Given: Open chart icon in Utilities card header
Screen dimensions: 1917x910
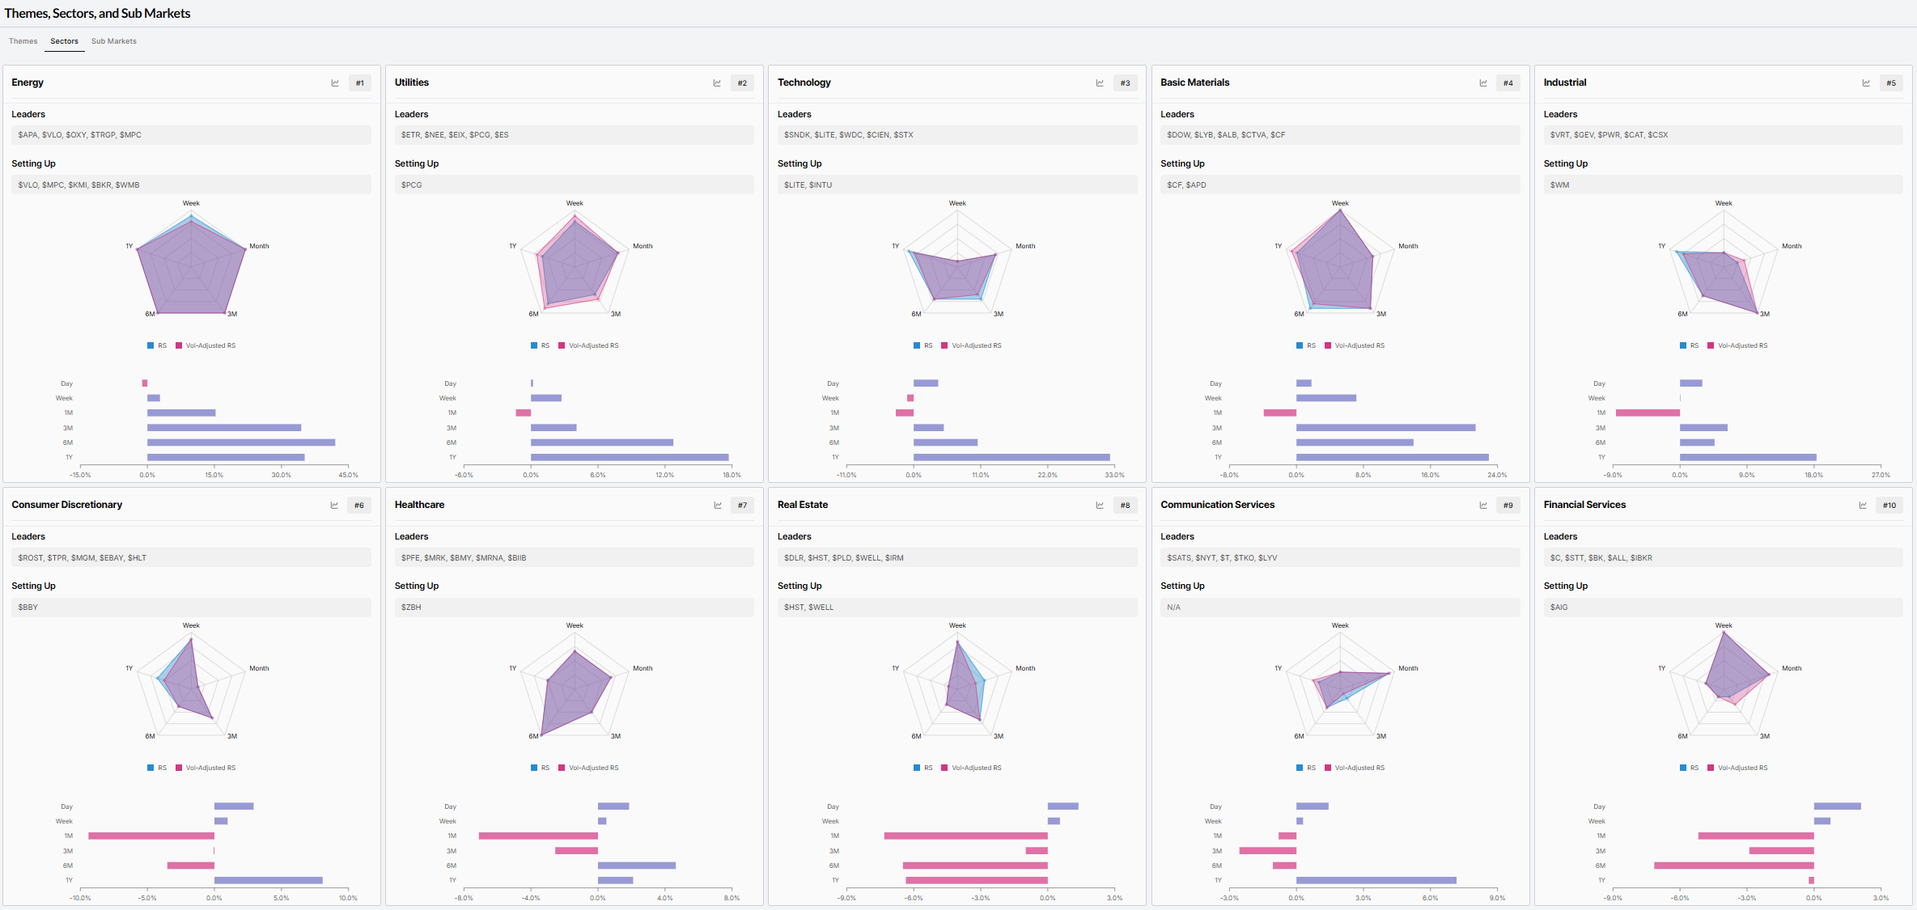Looking at the screenshot, I should [717, 83].
